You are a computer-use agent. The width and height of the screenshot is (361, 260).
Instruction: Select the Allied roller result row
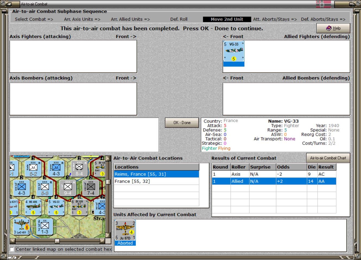(274, 181)
